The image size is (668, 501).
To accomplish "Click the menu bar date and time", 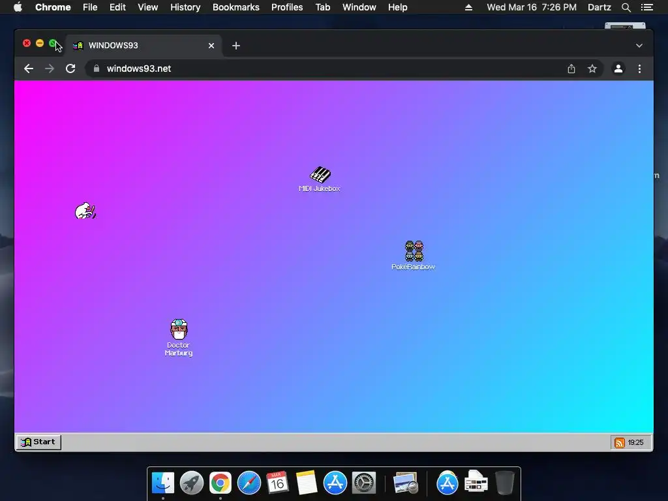I will 532,7.
